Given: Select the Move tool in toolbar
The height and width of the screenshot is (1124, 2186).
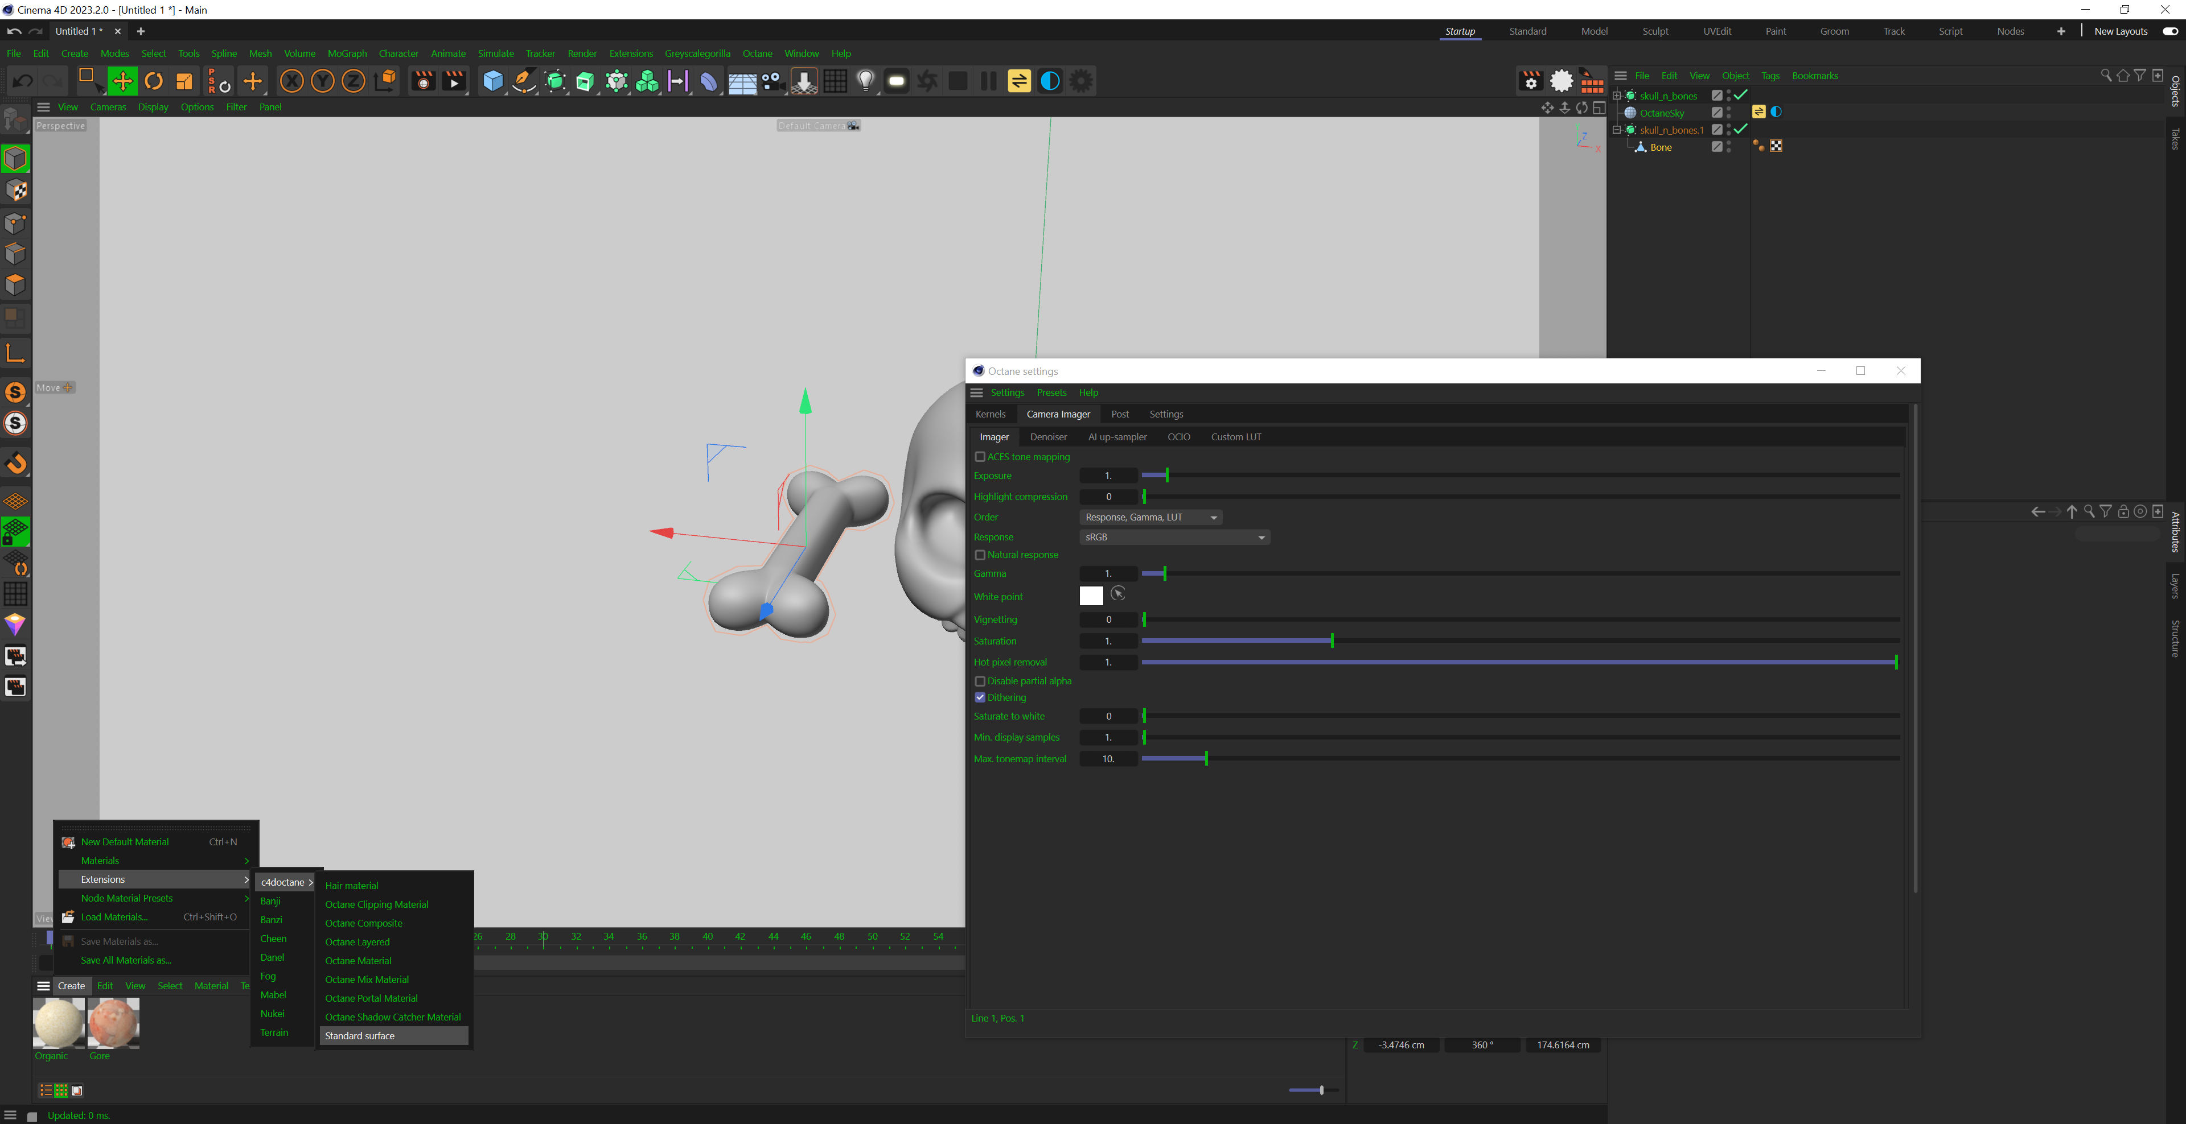Looking at the screenshot, I should coord(122,81).
